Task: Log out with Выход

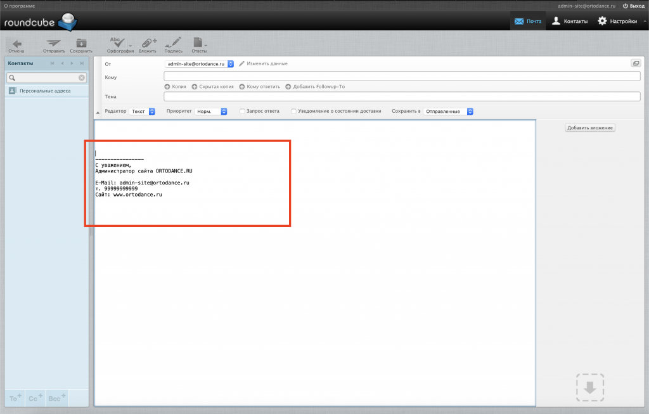Action: (x=633, y=6)
